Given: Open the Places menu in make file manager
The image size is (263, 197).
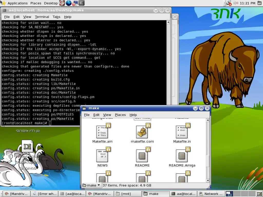Looking at the screenshot, I should [120, 115].
